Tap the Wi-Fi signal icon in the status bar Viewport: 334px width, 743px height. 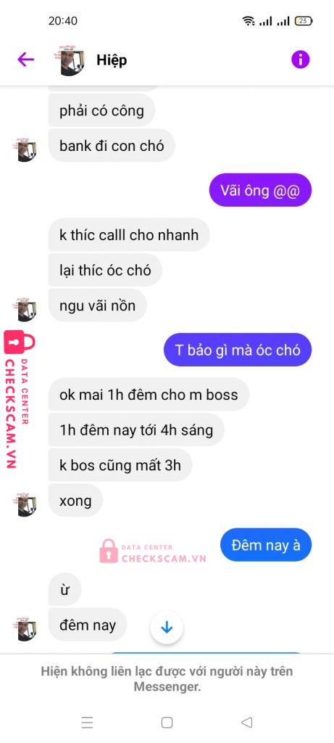[x=248, y=21]
